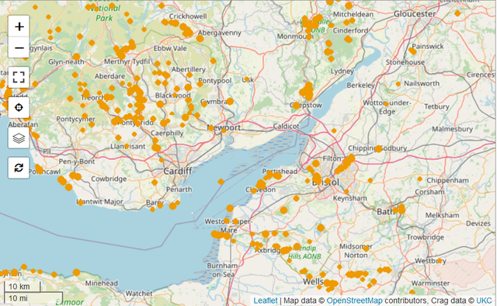Click the Lydney town label

342,71
